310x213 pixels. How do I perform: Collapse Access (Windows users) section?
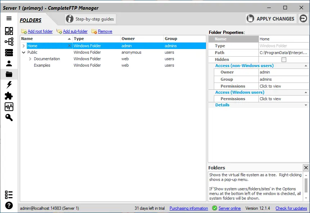[306, 93]
